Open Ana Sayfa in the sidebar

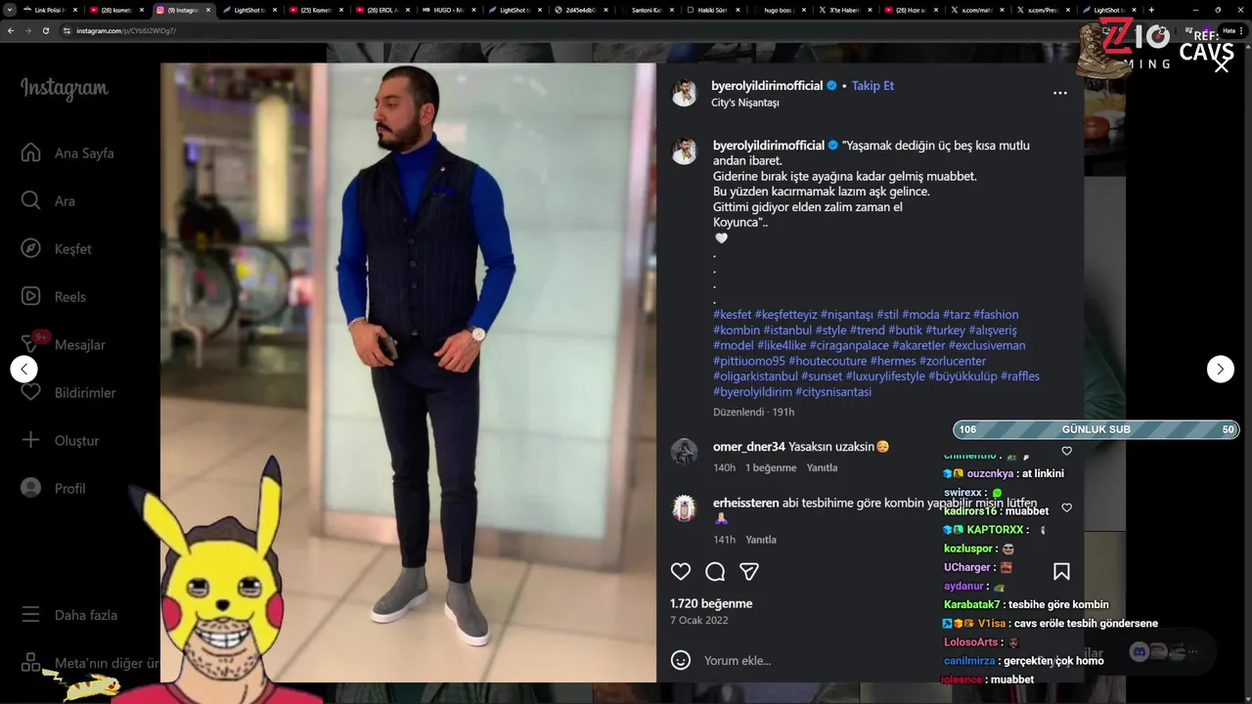click(x=68, y=153)
